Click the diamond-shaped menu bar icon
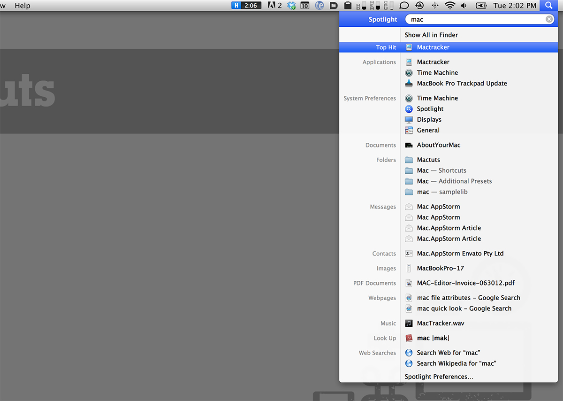 click(x=435, y=6)
